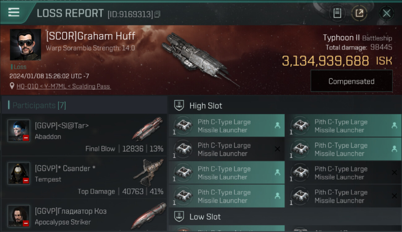
Task: Open the hamburger menu
Action: [14, 12]
